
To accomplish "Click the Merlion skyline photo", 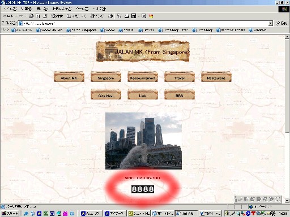I will pos(143,141).
